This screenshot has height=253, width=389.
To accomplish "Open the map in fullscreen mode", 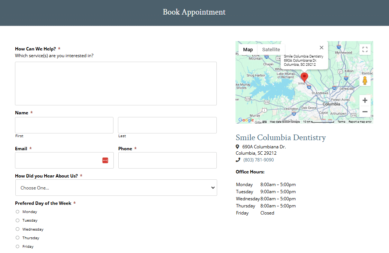I will click(365, 49).
